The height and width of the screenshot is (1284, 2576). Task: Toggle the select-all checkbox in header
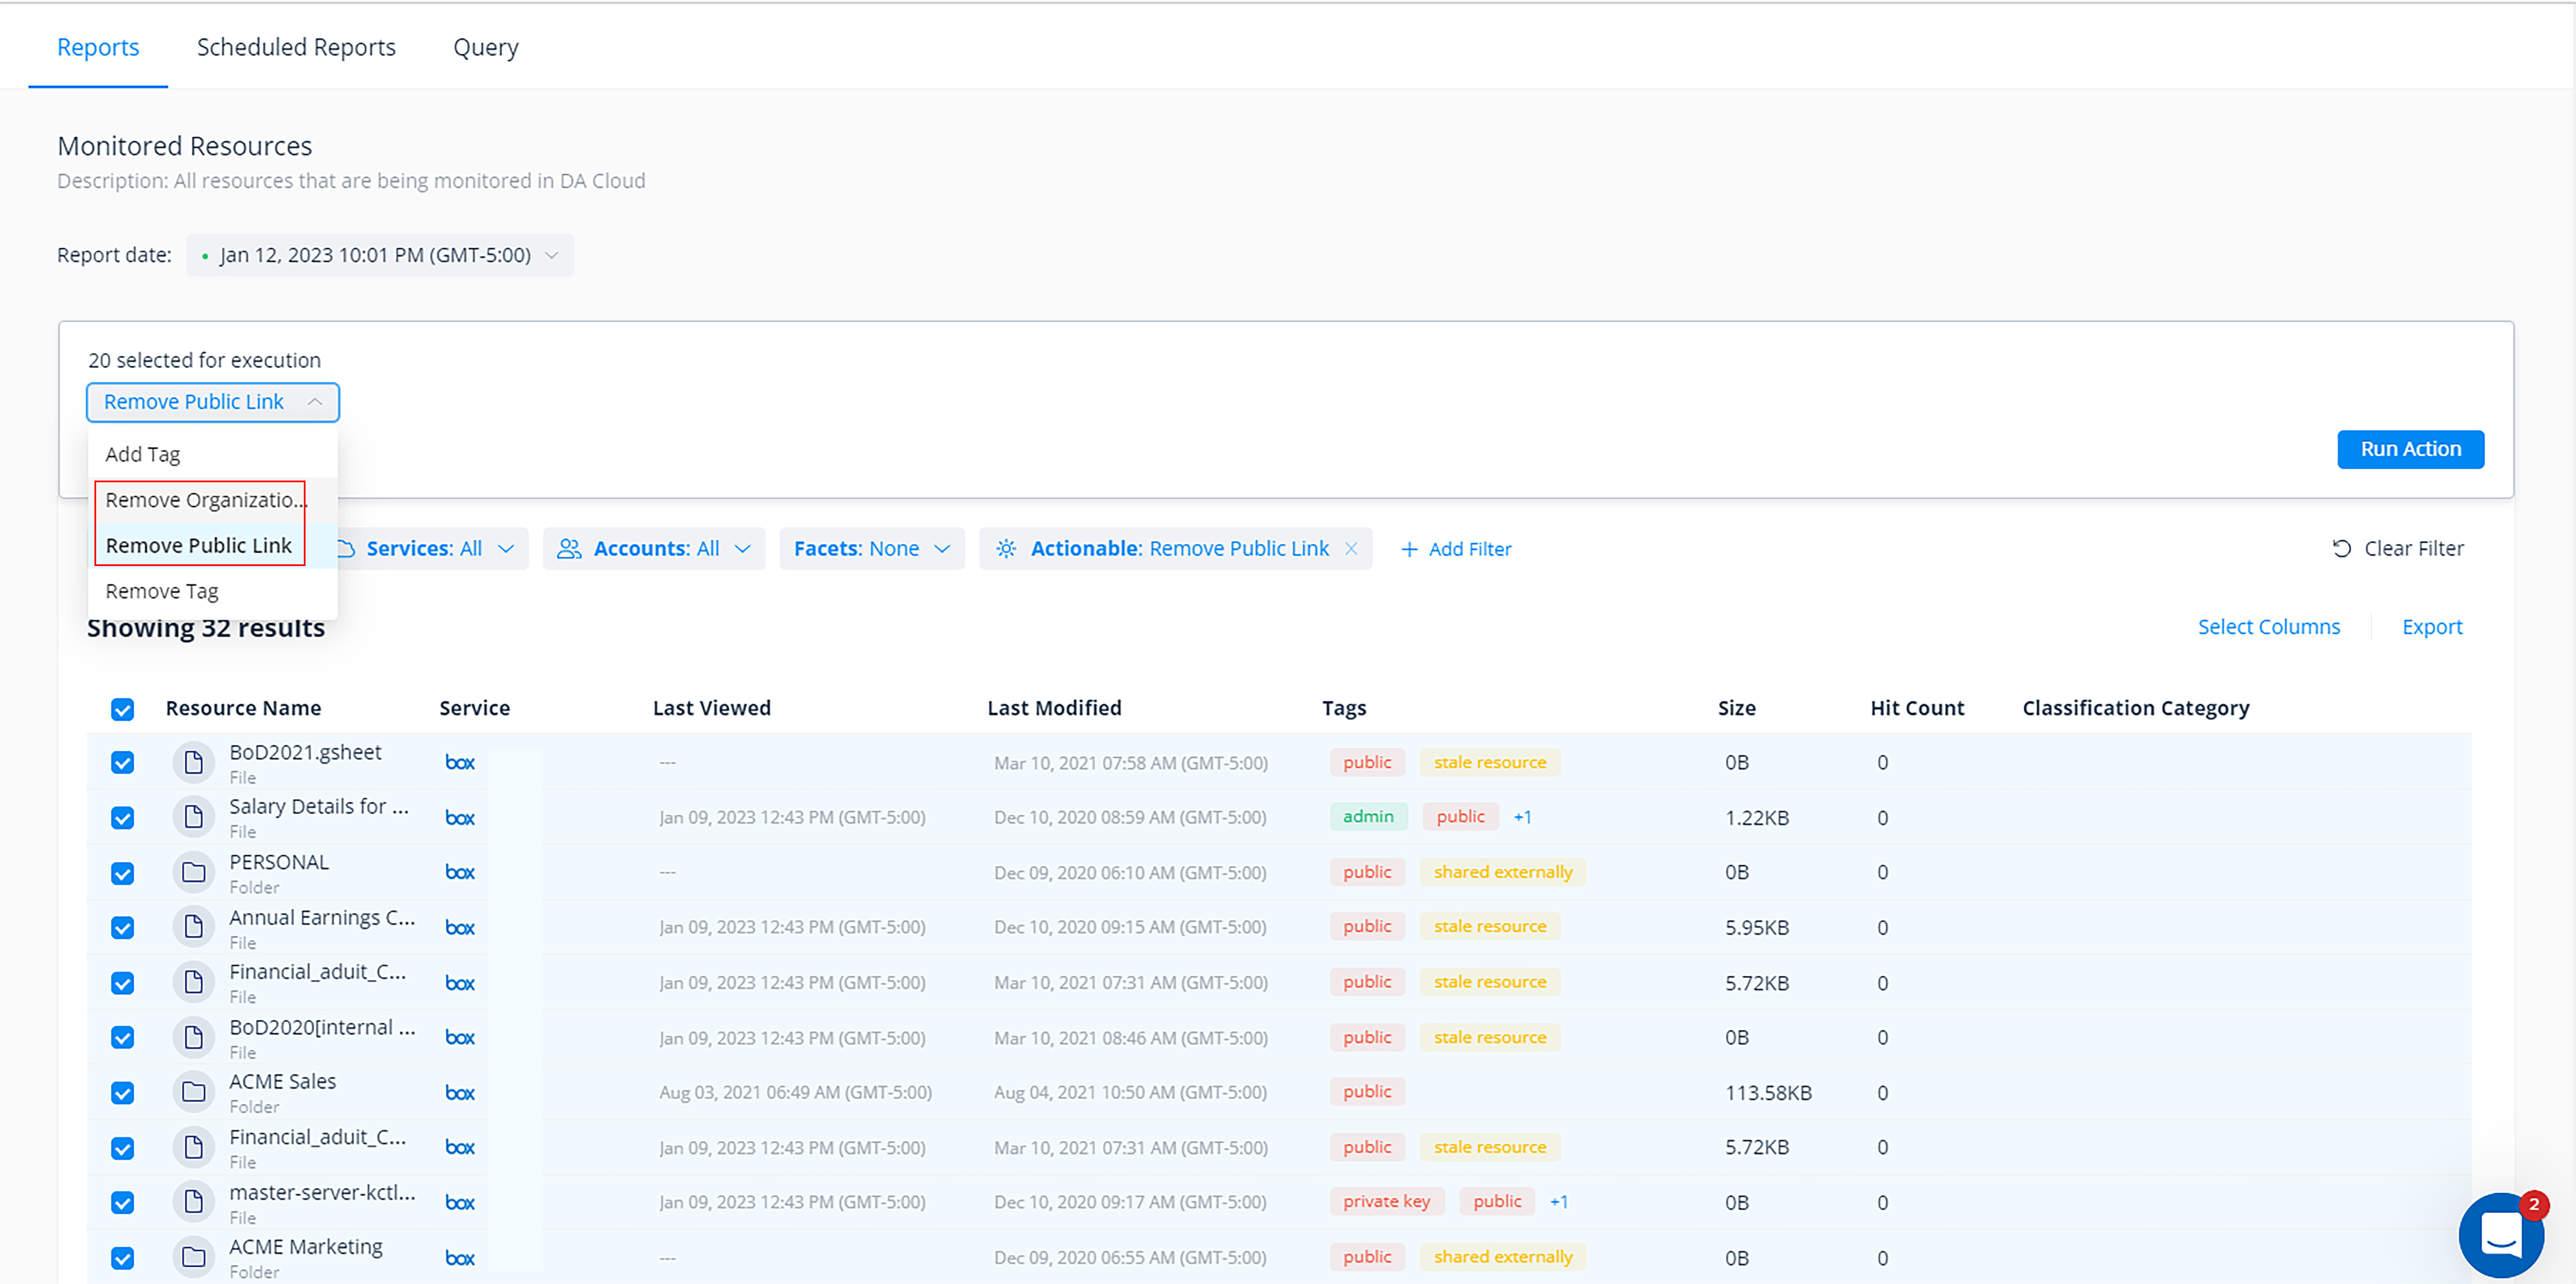tap(122, 709)
